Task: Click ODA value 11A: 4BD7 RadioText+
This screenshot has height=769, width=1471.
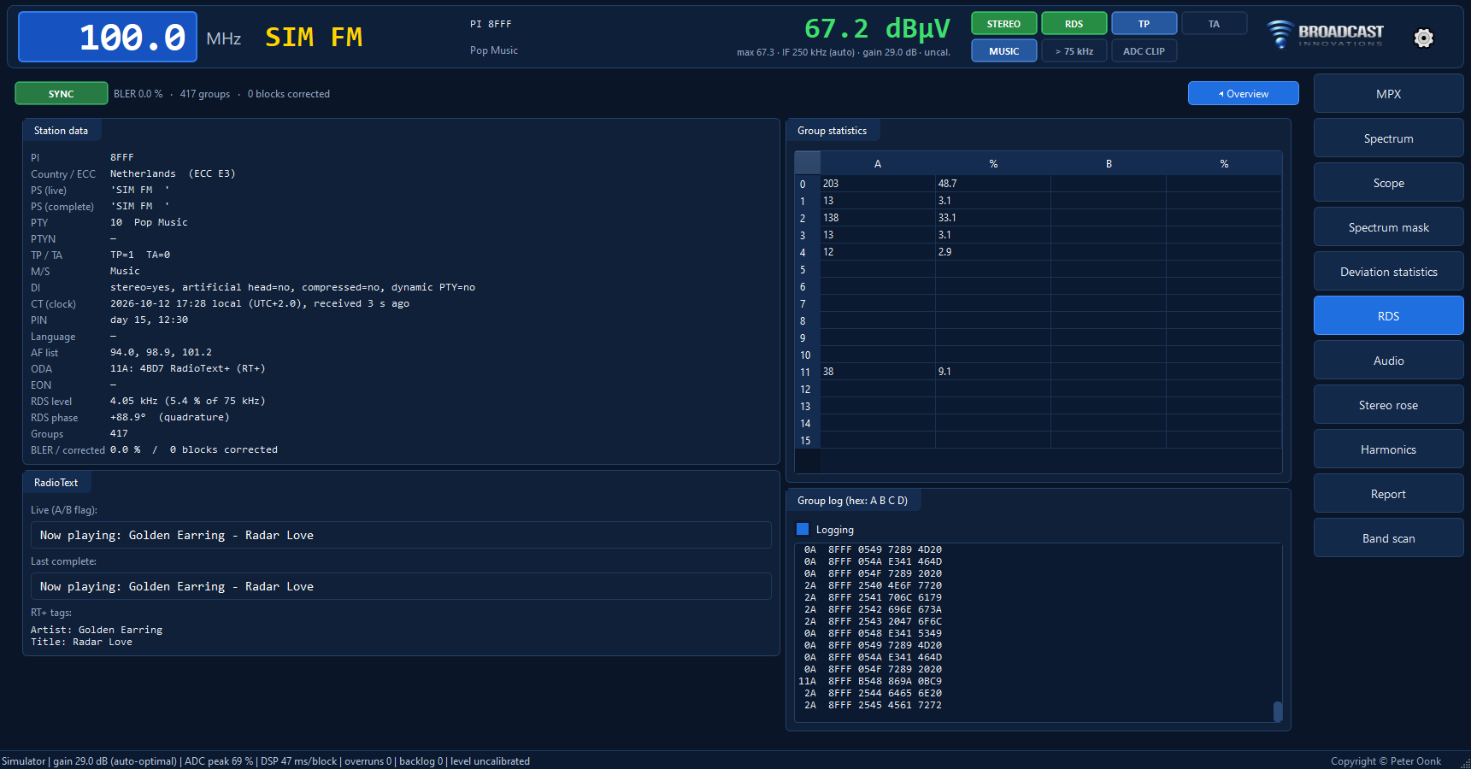Action: (187, 368)
